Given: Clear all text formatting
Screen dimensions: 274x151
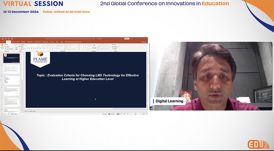Looking at the screenshot, I should pyautogui.click(x=48, y=45).
